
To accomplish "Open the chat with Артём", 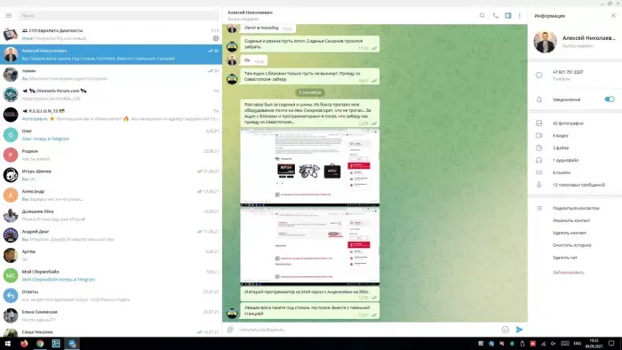I will tap(111, 255).
